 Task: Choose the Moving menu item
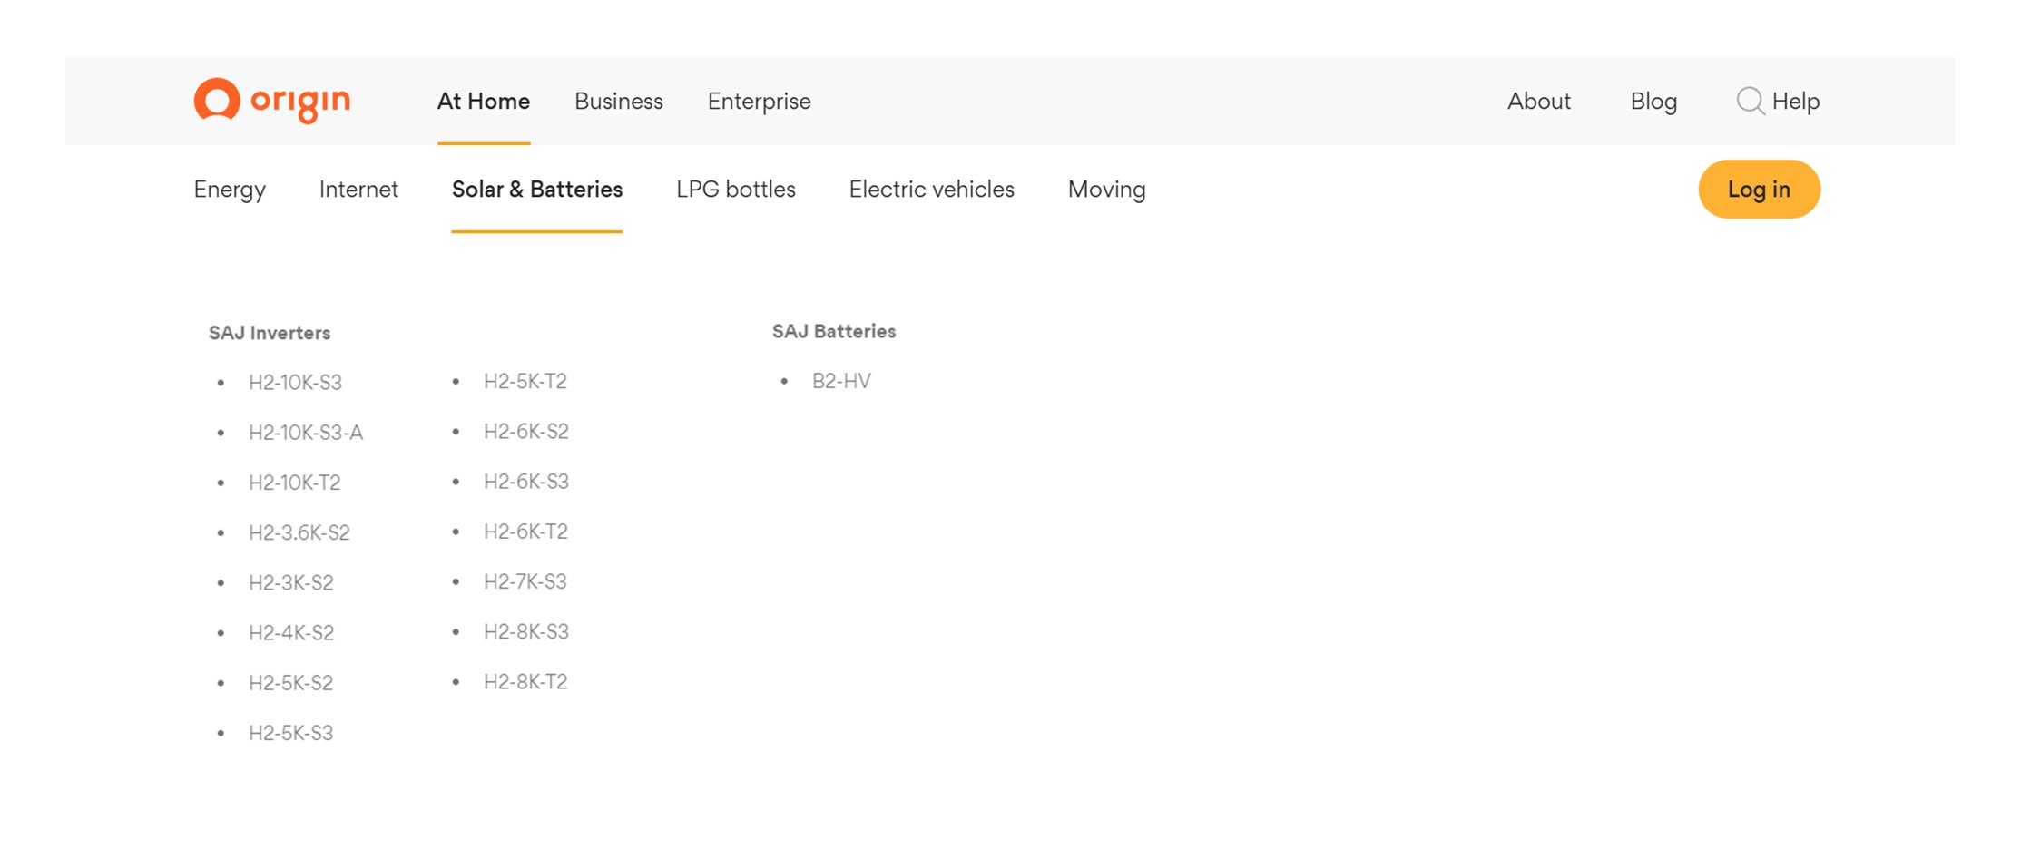tap(1106, 190)
